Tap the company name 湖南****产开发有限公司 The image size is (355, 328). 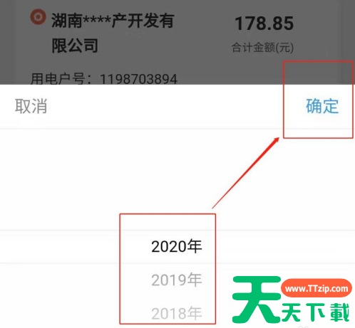click(x=113, y=33)
